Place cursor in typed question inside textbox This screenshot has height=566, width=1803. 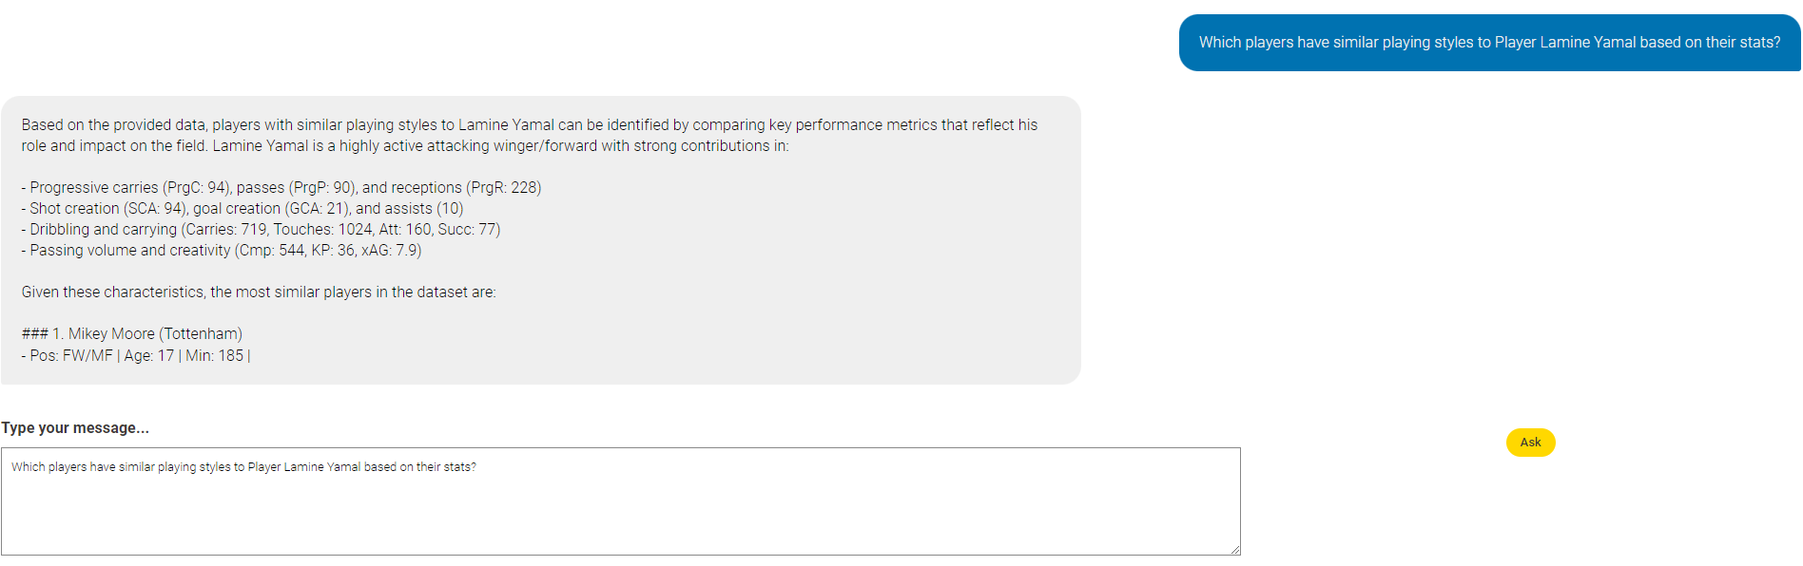click(x=243, y=467)
